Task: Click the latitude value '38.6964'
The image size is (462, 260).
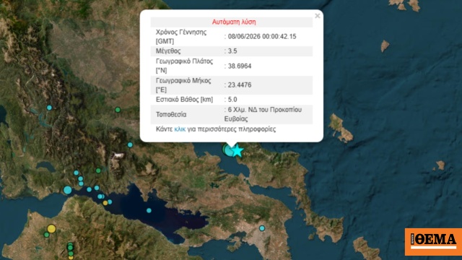Action: click(240, 66)
